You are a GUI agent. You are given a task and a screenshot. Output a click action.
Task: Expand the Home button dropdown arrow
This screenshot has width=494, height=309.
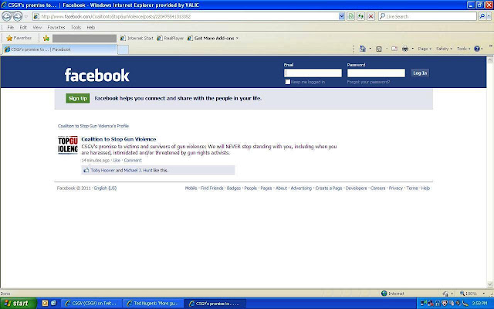pos(370,49)
